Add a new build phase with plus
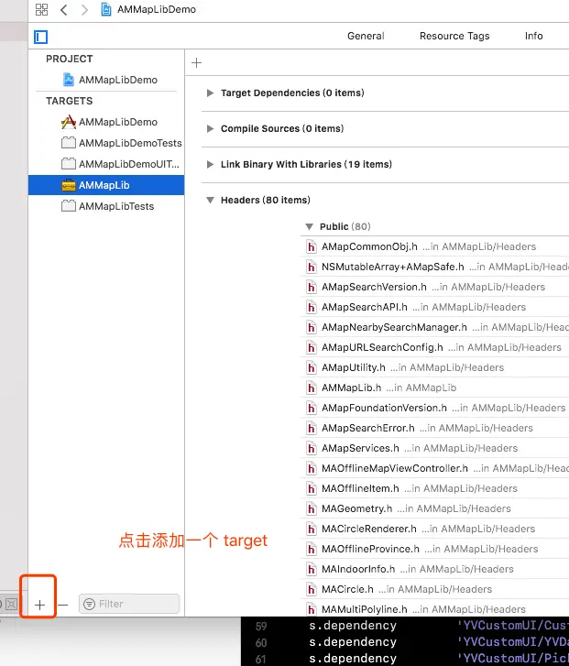569x666 pixels. tap(196, 63)
